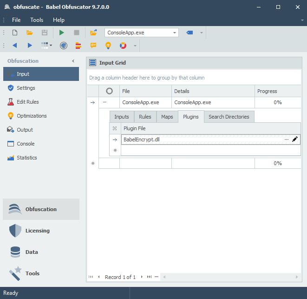Select Input in the navigation pane
307x299 pixels.
pyautogui.click(x=41, y=74)
